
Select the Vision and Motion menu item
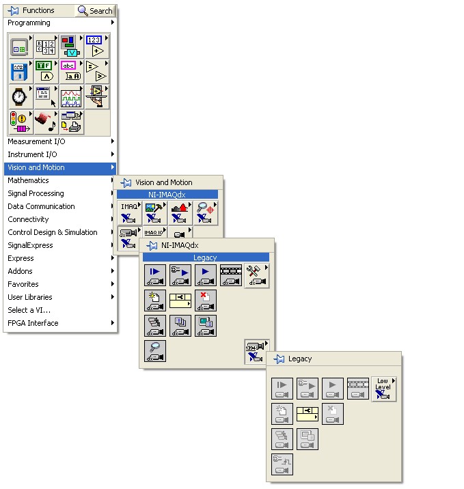pos(60,167)
